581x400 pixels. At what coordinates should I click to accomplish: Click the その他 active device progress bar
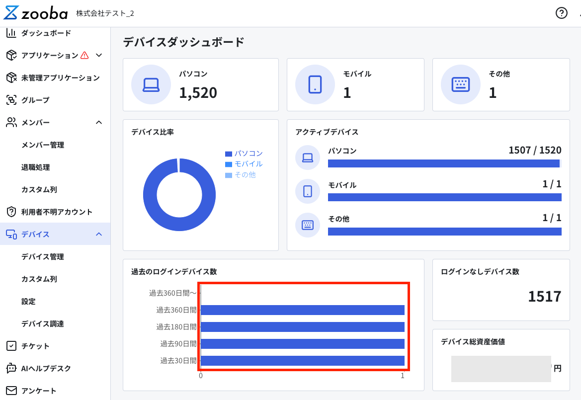click(x=445, y=232)
